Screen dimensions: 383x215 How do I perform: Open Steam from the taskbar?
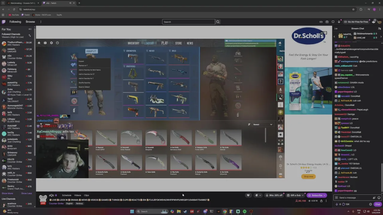pyautogui.click(x=185, y=211)
